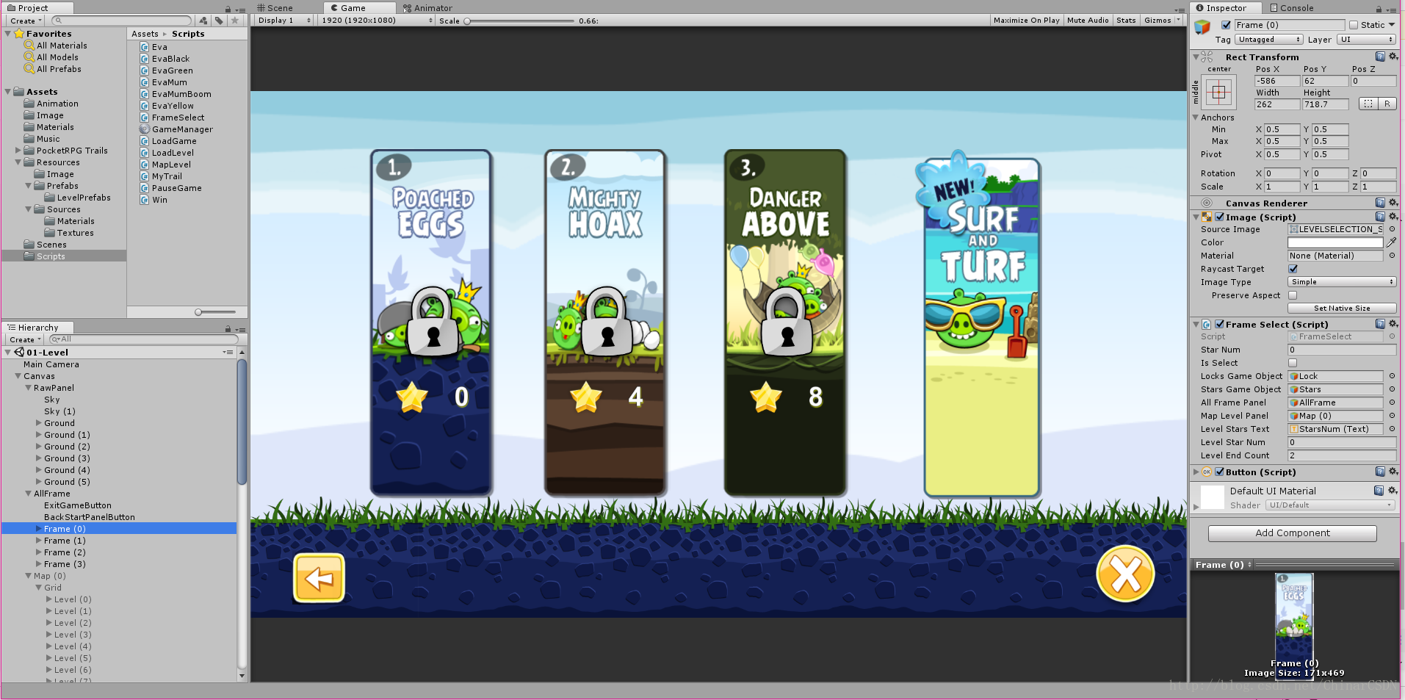Click the color eyedropper picker icon
The width and height of the screenshot is (1405, 700).
(x=1391, y=242)
